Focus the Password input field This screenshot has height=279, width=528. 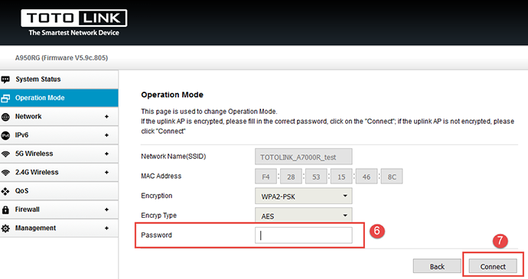tap(303, 235)
